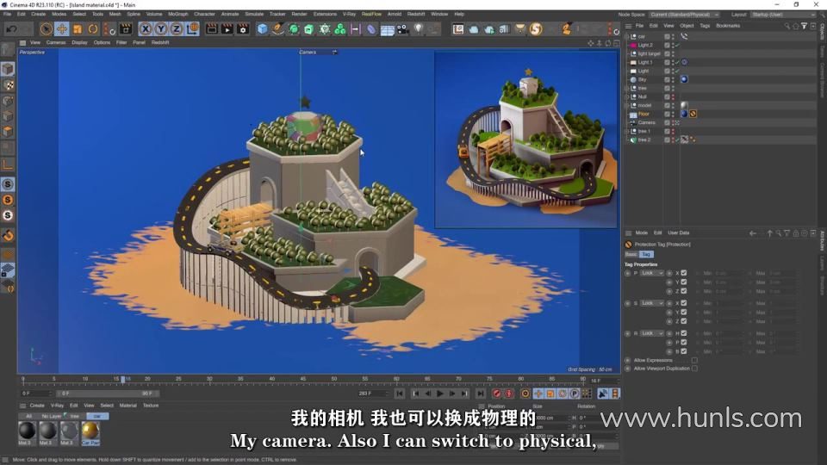The height and width of the screenshot is (465, 827).
Task: Select the first black Mat material
Action: [x=27, y=431]
